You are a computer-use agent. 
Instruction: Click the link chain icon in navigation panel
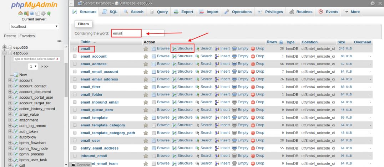coord(60,41)
